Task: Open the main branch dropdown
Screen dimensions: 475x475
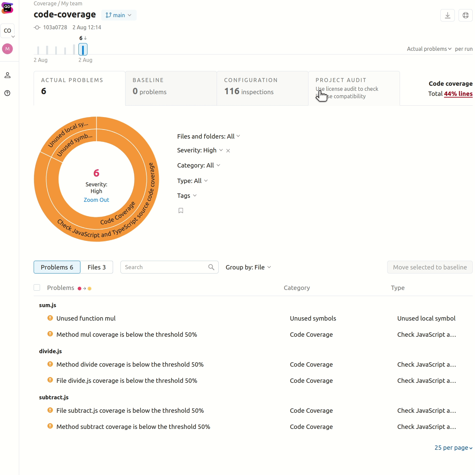Action: (x=119, y=15)
